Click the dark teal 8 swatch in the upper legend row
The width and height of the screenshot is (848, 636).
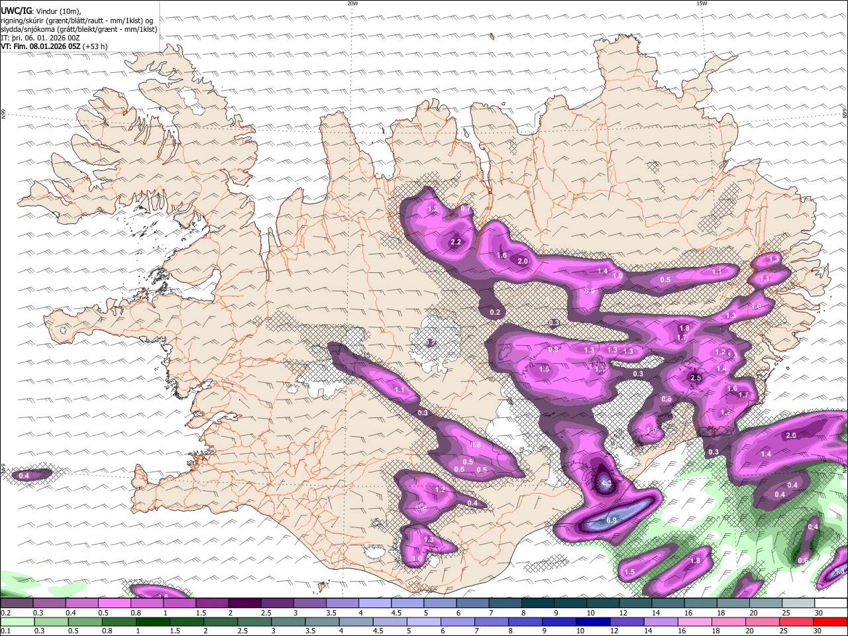tap(537, 604)
